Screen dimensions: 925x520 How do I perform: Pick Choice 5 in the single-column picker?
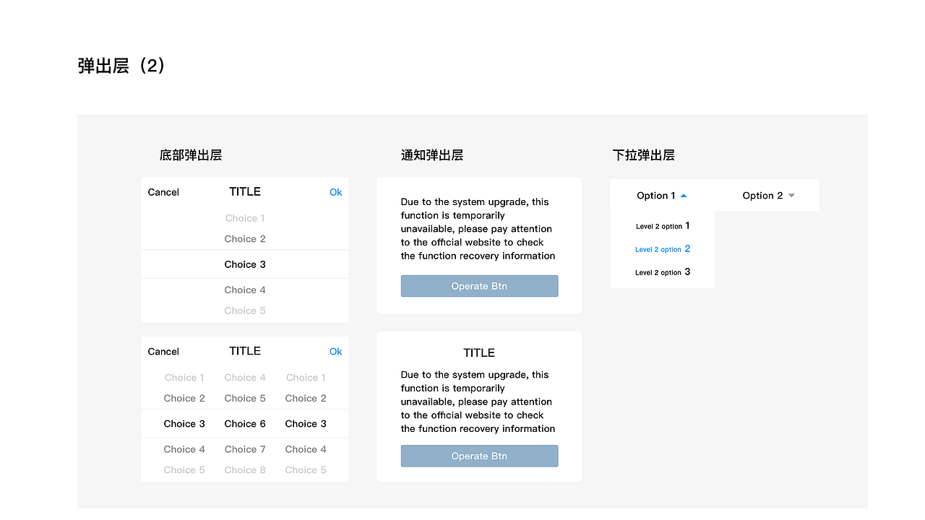[245, 311]
